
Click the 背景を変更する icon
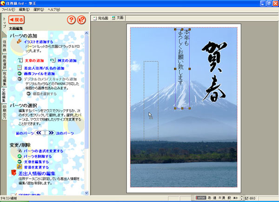click(x=20, y=167)
